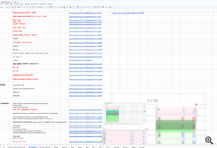Open the Файл menu

click(x=2, y=4)
